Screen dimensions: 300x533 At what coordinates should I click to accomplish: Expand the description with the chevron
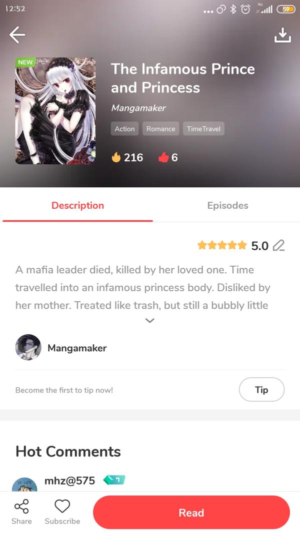149,320
